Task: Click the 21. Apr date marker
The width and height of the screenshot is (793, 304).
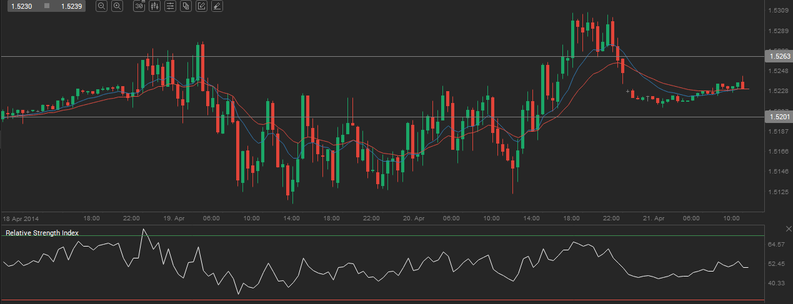Action: pos(655,218)
